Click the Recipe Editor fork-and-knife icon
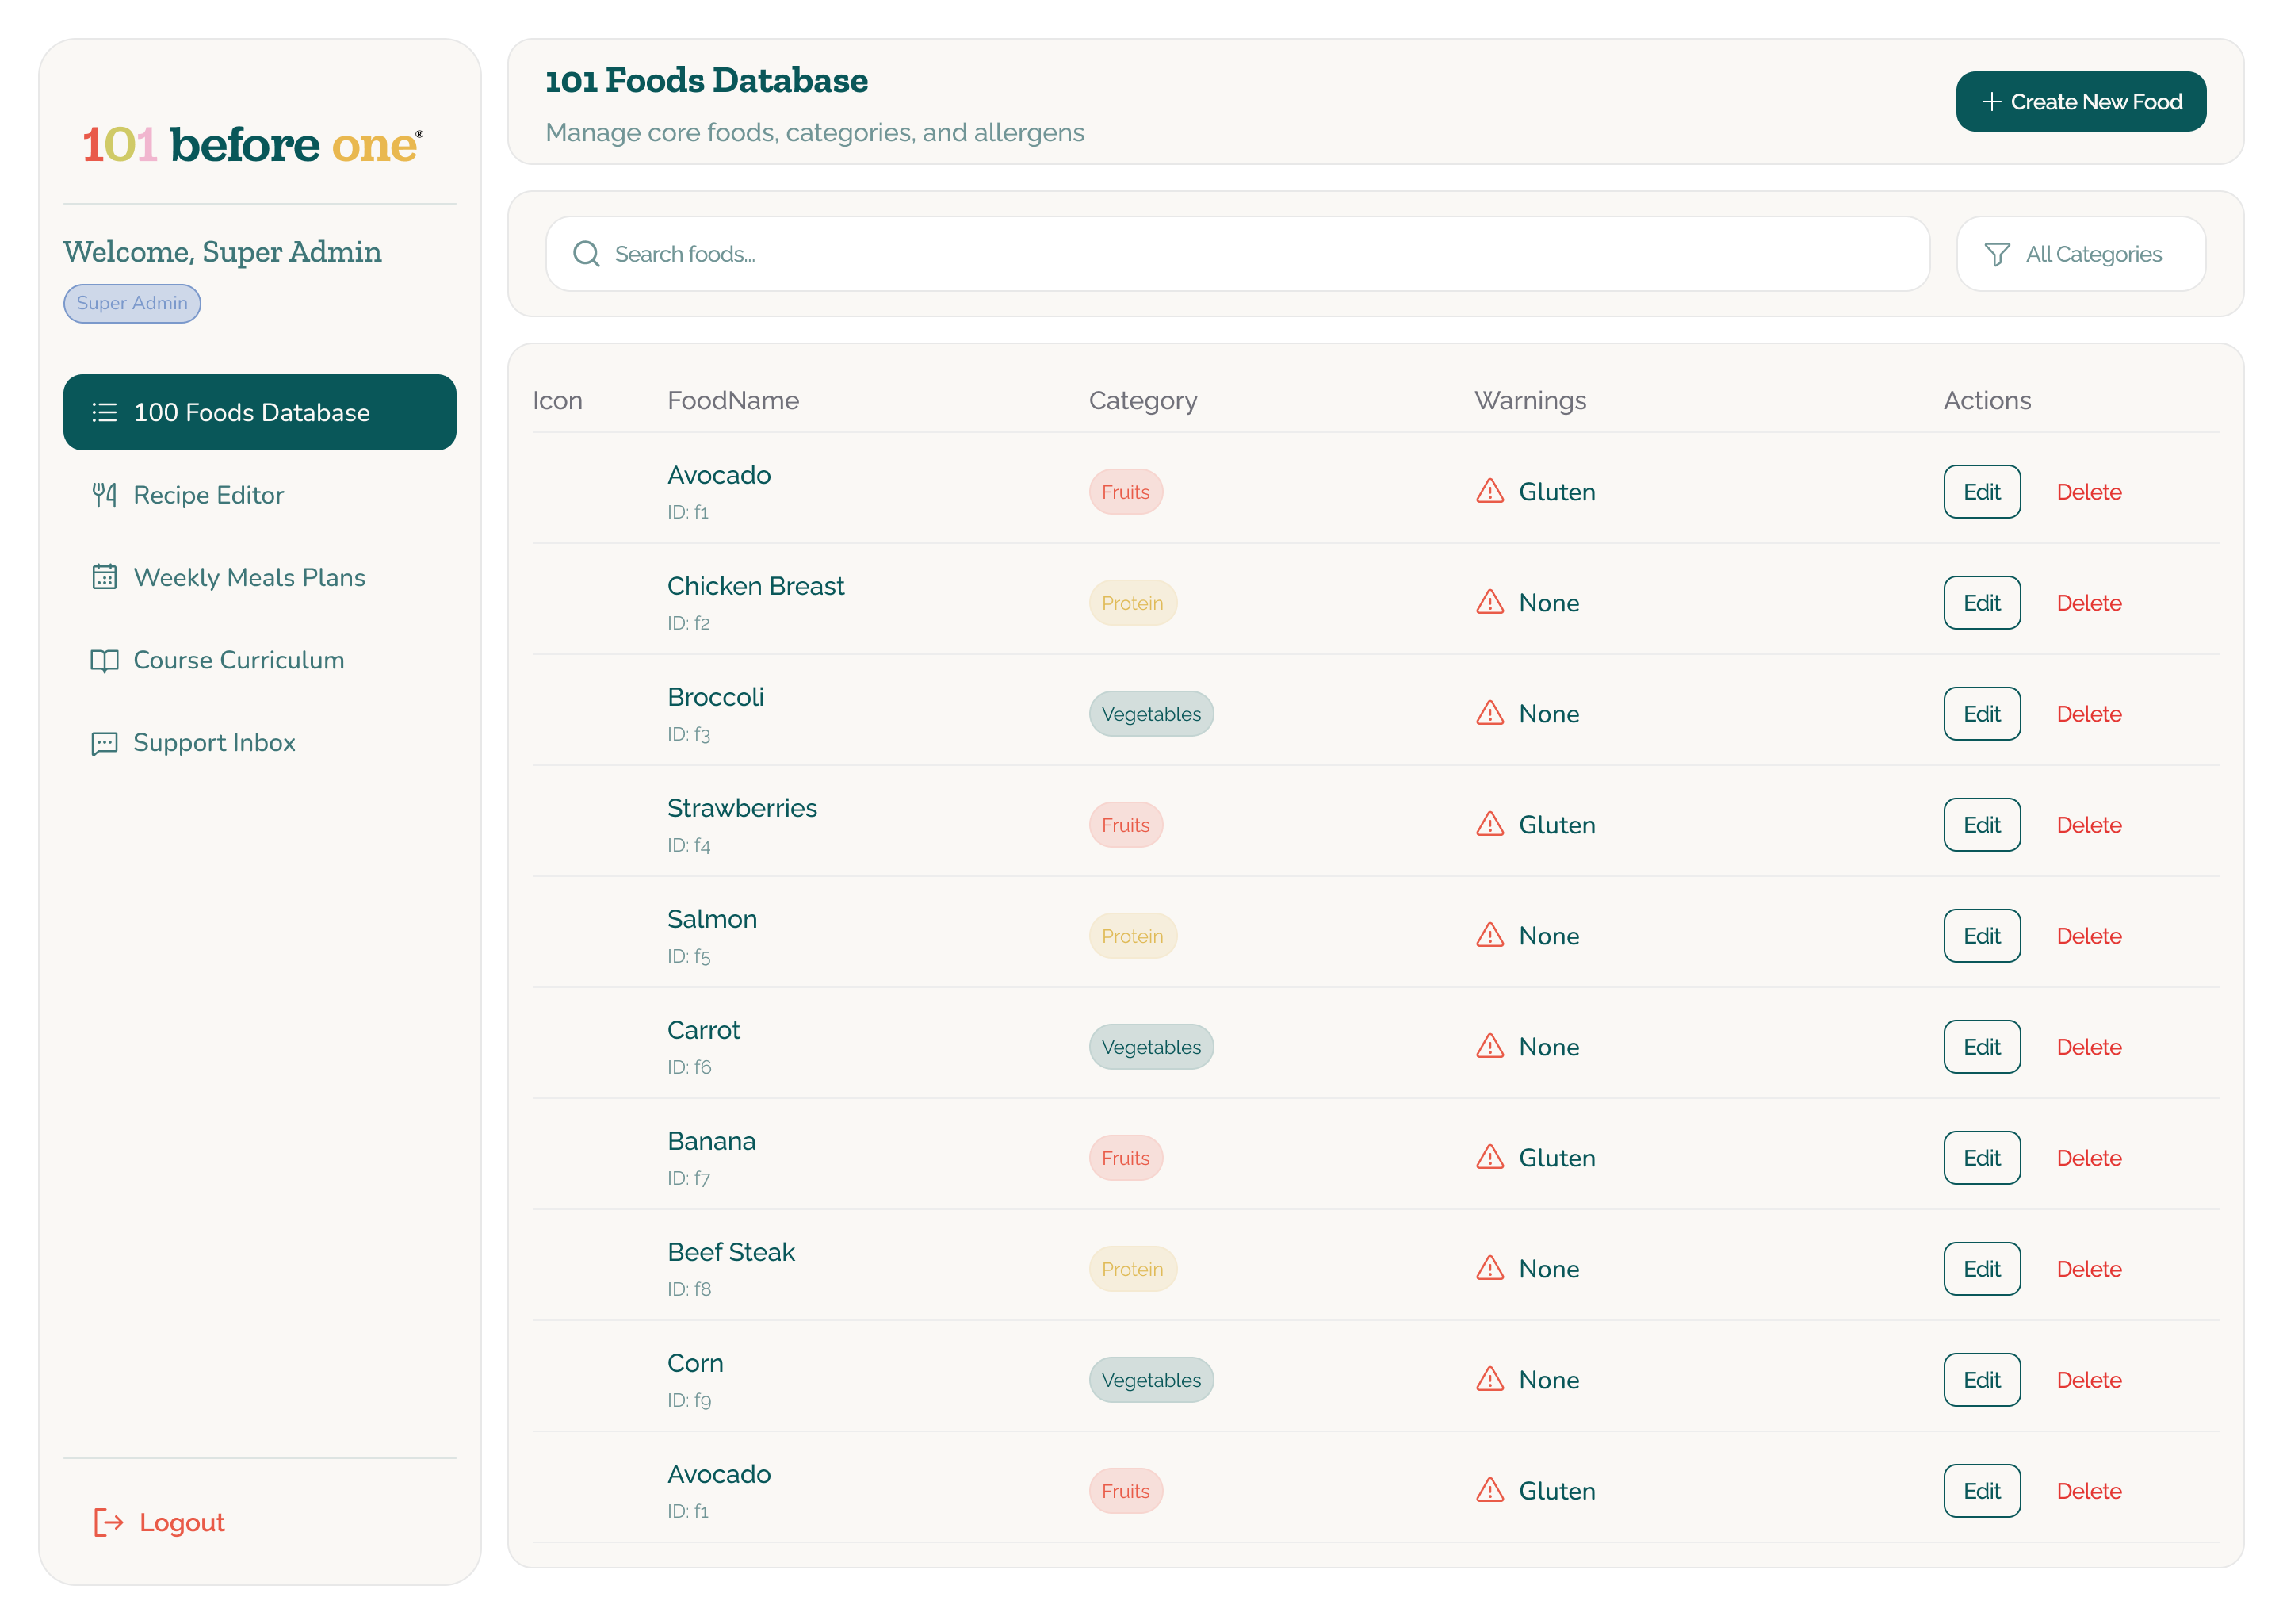The width and height of the screenshot is (2283, 1624). pyautogui.click(x=104, y=495)
